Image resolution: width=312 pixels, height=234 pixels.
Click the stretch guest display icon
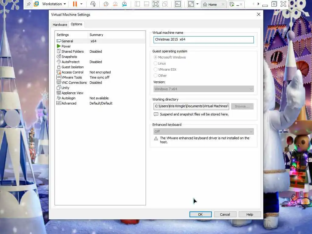click(191, 4)
